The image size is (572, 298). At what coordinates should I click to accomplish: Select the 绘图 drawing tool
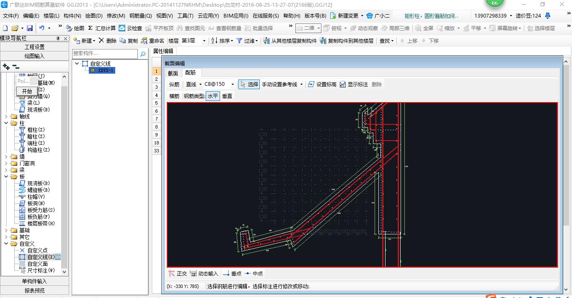click(x=75, y=28)
